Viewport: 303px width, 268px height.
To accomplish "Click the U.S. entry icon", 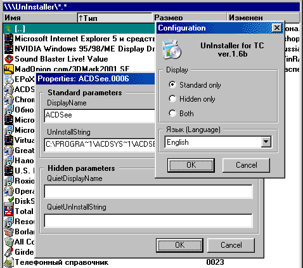I will [9, 171].
